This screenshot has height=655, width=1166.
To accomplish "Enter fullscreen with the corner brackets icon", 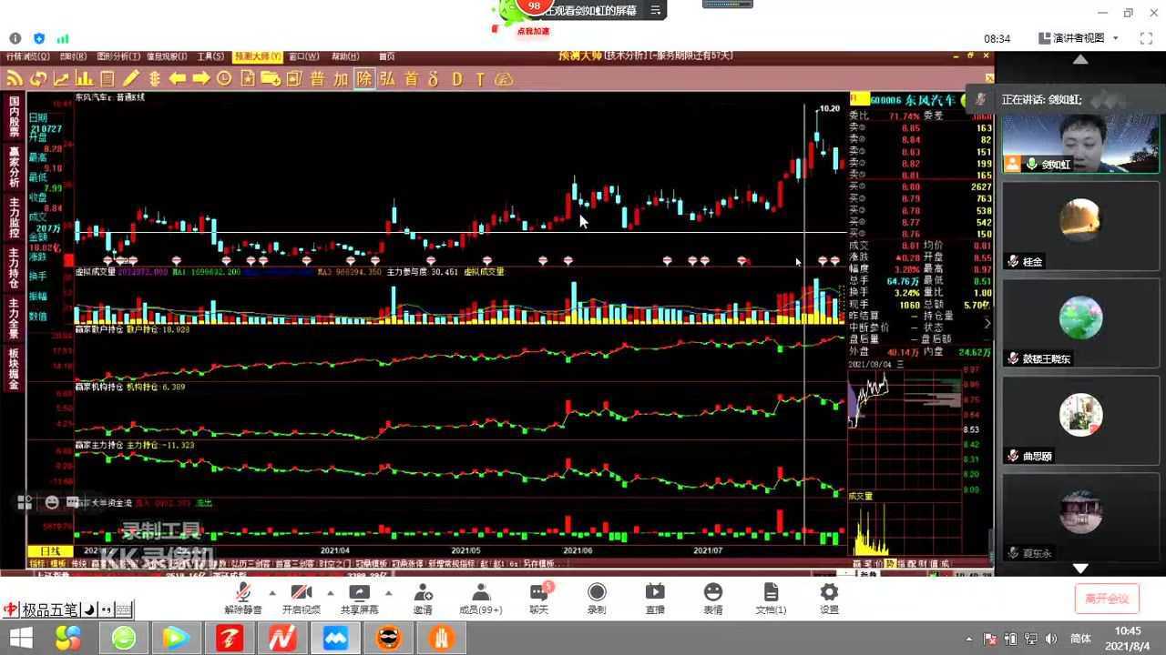I will (1147, 38).
